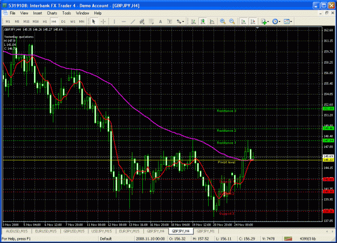
Task: Click the 'Support 3' chart label
Action: (226, 214)
